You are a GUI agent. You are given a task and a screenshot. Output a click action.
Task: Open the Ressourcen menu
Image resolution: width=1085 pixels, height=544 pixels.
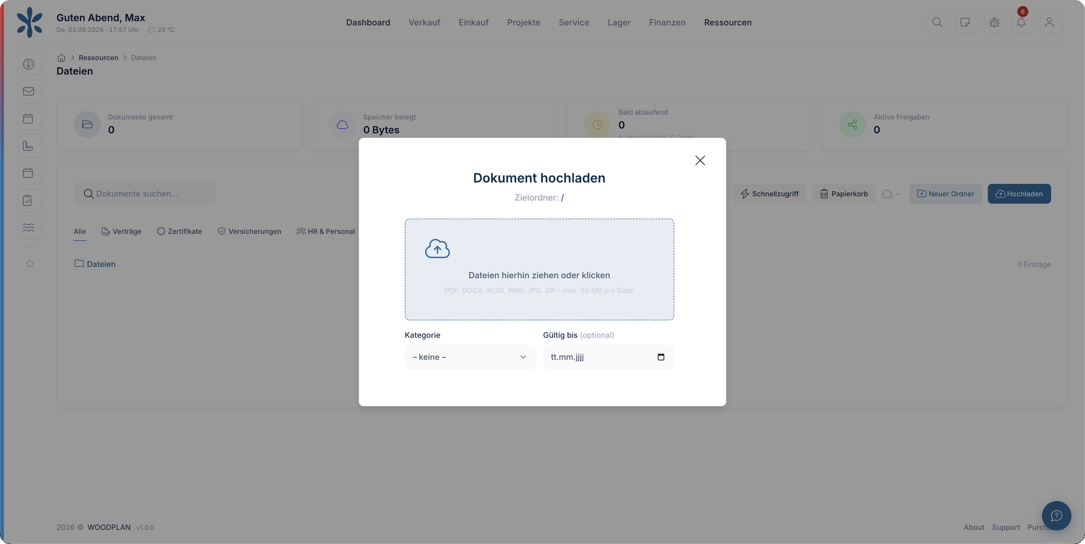click(x=728, y=22)
